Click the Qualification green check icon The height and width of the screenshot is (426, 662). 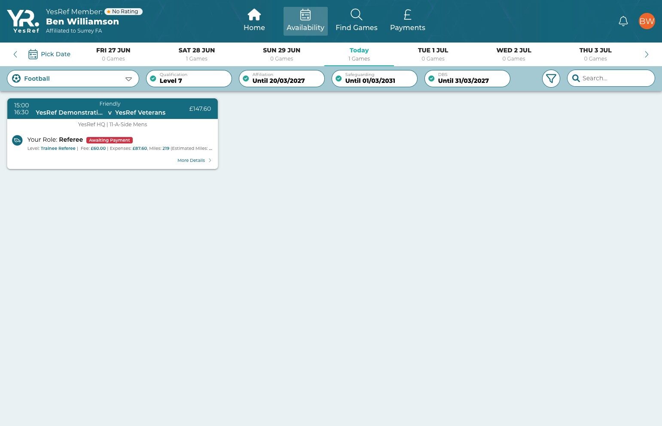tap(153, 79)
